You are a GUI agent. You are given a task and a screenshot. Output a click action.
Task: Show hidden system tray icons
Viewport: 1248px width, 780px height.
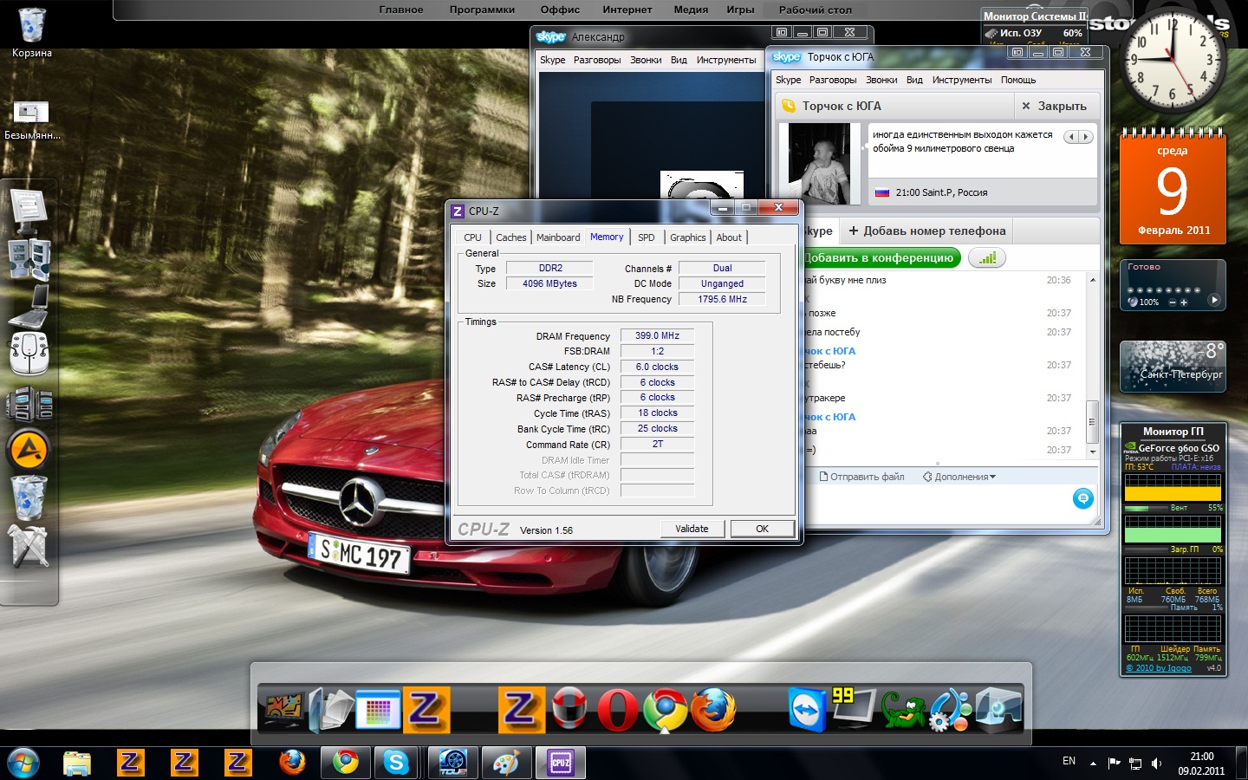pyautogui.click(x=1093, y=763)
